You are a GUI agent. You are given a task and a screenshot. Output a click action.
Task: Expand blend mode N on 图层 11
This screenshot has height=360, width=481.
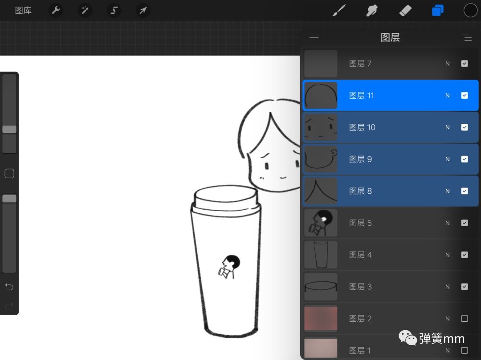pos(448,96)
